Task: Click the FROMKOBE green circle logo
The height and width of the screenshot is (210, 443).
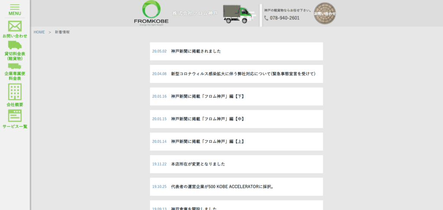Action: pyautogui.click(x=151, y=10)
